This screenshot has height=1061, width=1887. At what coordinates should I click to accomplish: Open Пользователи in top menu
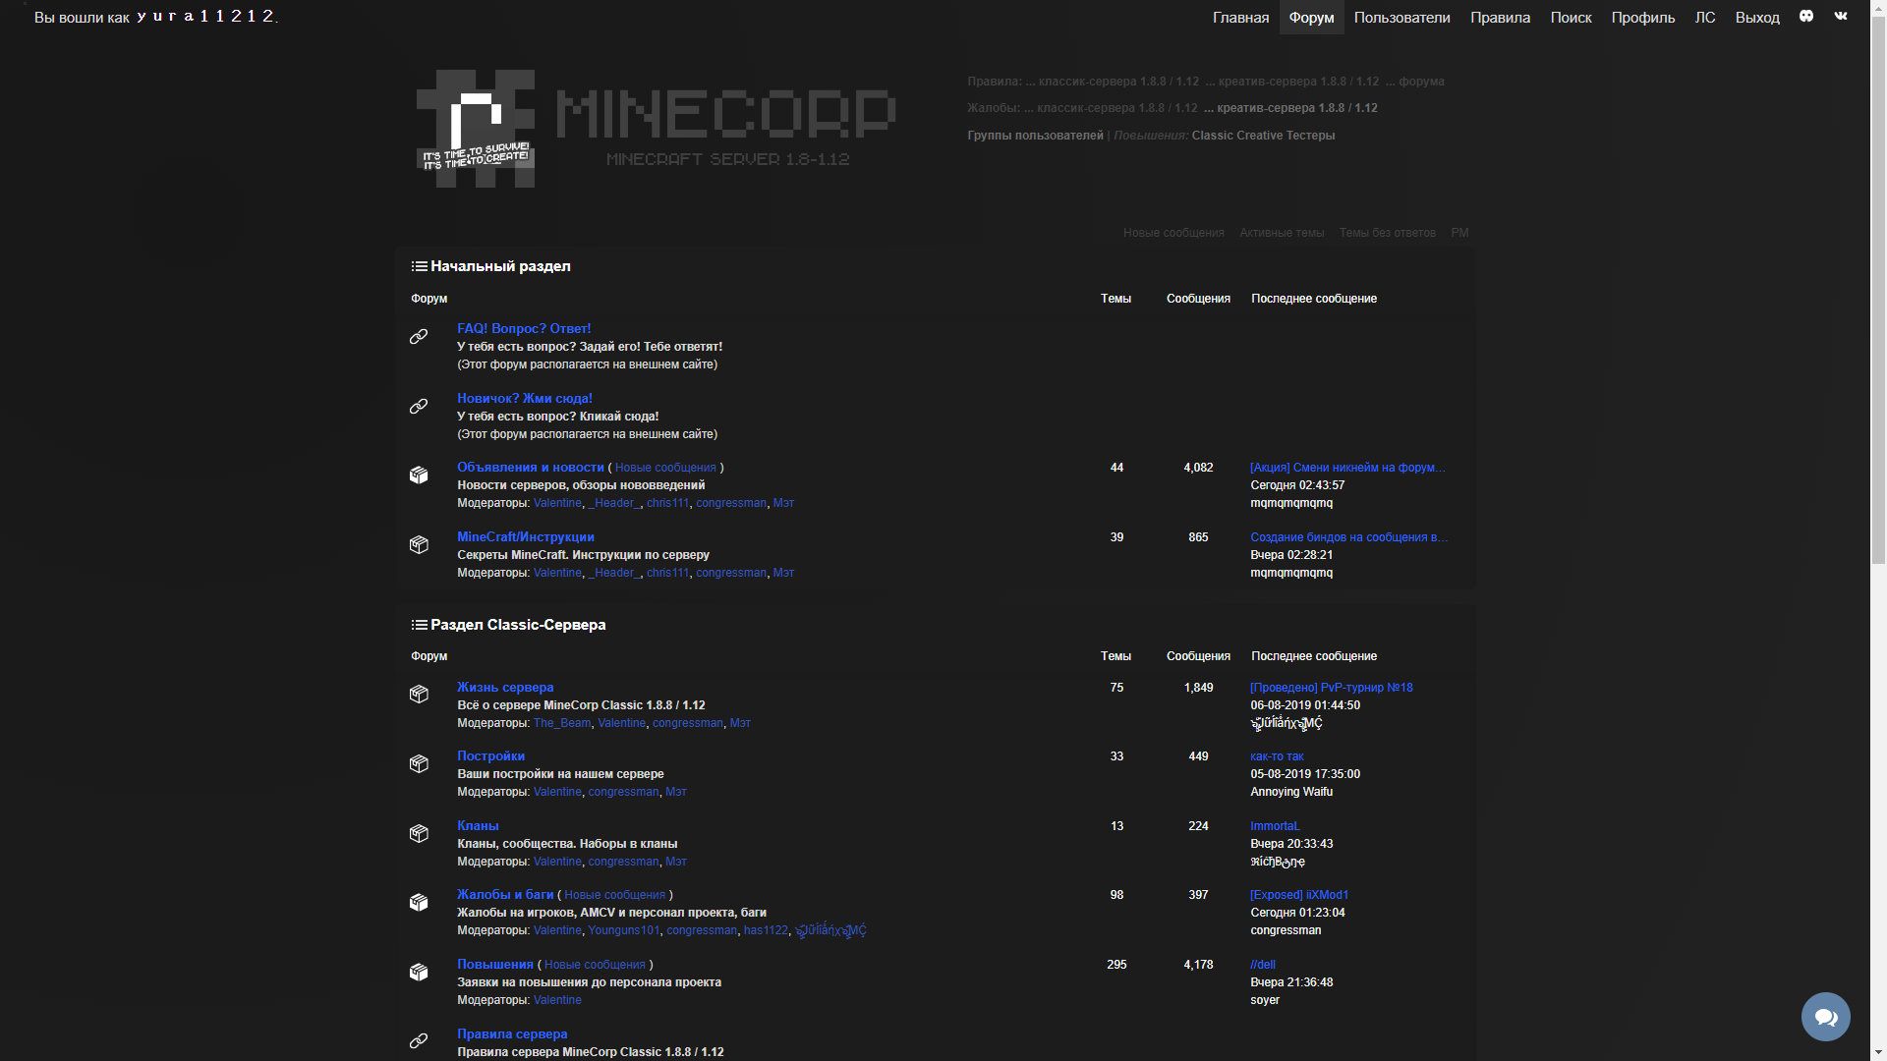[x=1401, y=17]
